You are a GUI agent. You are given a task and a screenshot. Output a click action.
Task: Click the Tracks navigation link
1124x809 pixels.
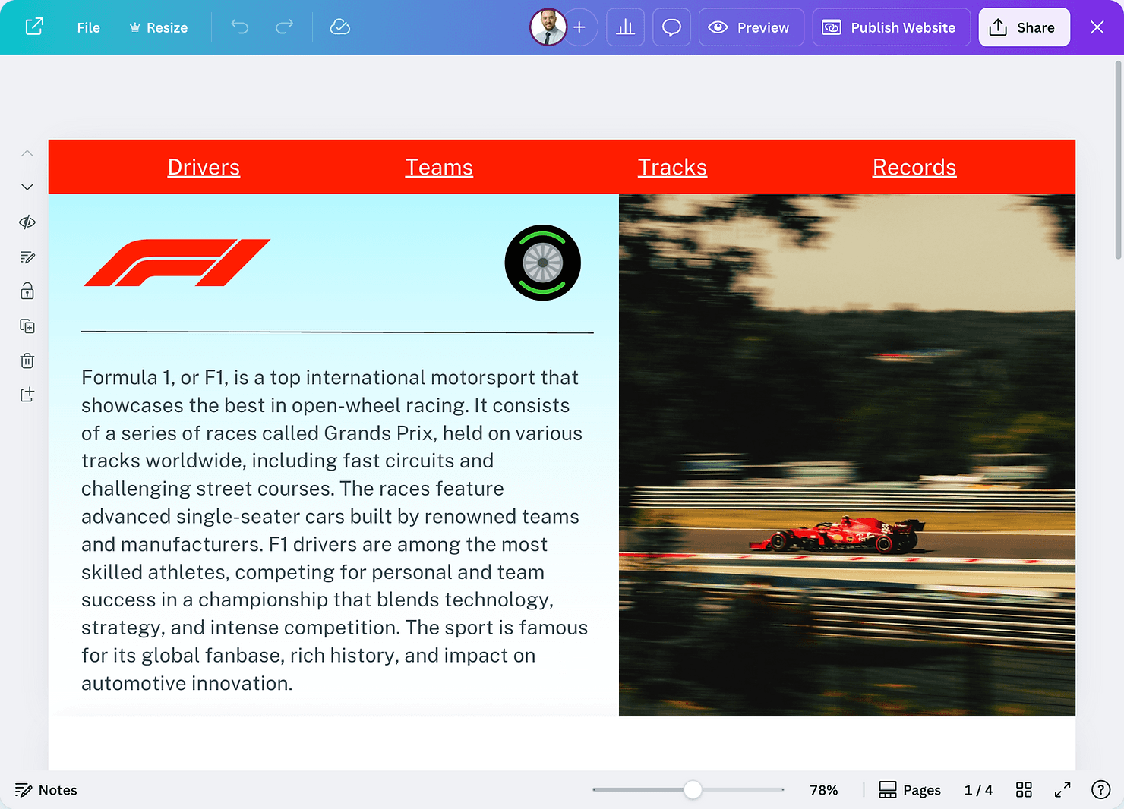point(672,167)
